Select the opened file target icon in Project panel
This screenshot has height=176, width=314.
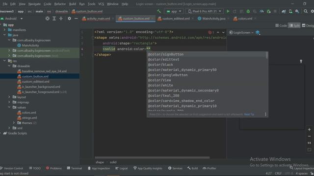(47, 19)
